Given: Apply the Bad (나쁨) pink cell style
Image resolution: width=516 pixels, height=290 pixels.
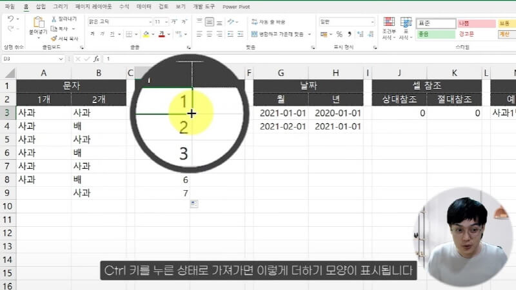Looking at the screenshot, I should (x=476, y=23).
